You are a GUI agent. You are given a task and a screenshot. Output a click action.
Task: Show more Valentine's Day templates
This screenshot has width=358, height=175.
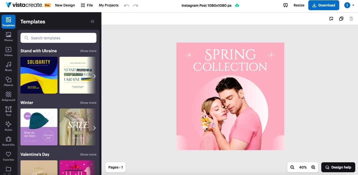[88, 155]
